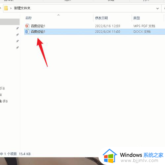Image resolution: width=165 pixels, height=165 pixels.
Task: Click the date 2022/6/16 12:59
Action: [108, 26]
